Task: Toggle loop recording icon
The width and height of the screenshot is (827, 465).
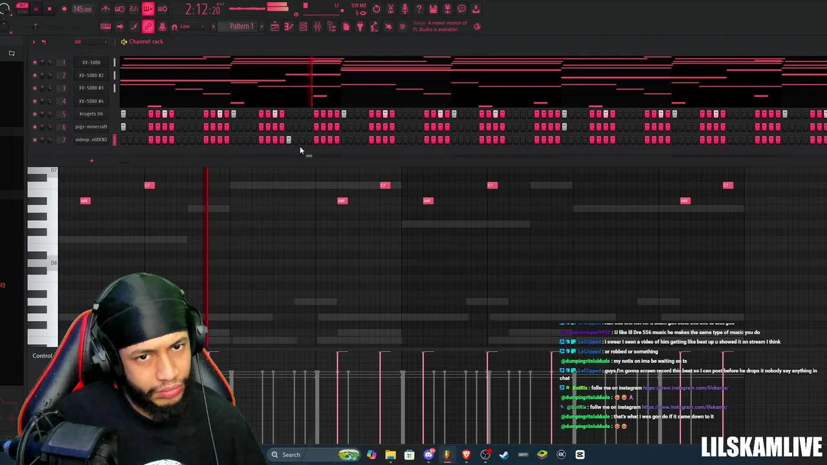Action: point(162,9)
